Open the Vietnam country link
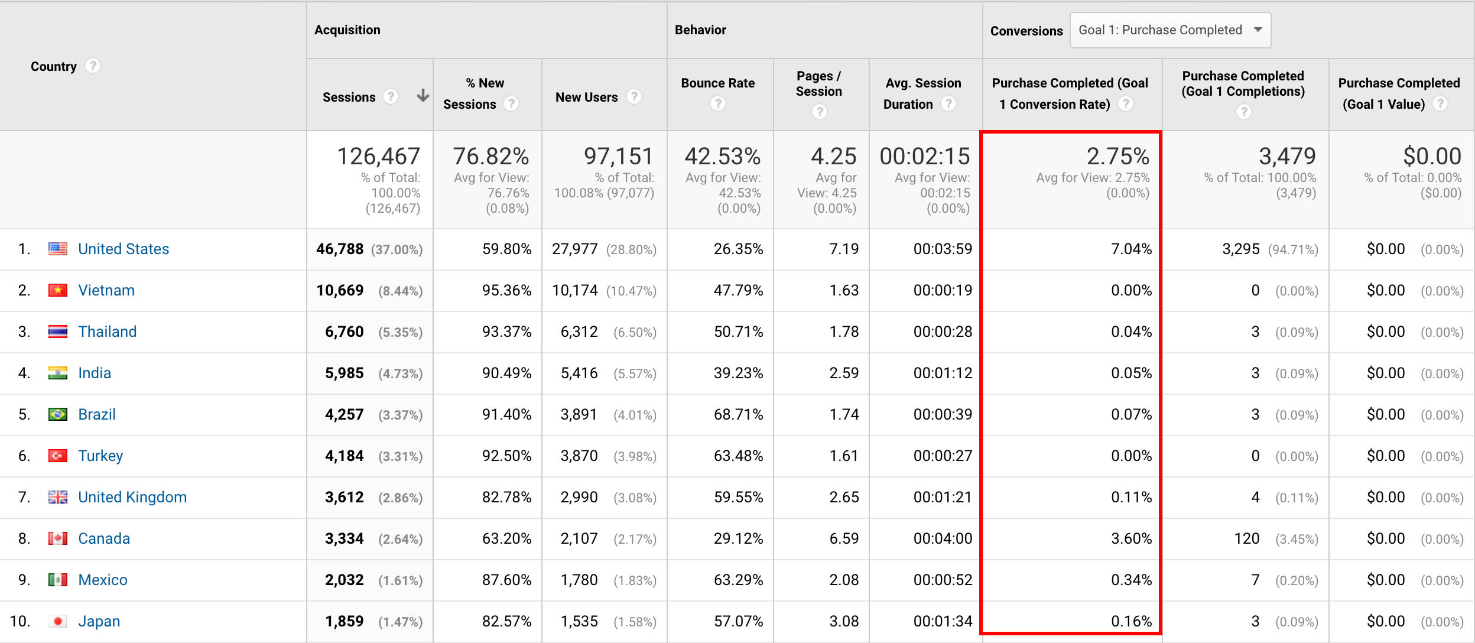 point(106,290)
